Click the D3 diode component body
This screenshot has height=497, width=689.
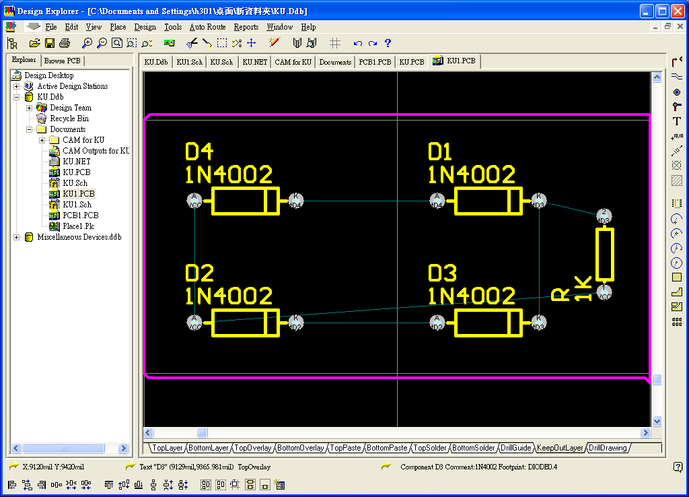(487, 323)
